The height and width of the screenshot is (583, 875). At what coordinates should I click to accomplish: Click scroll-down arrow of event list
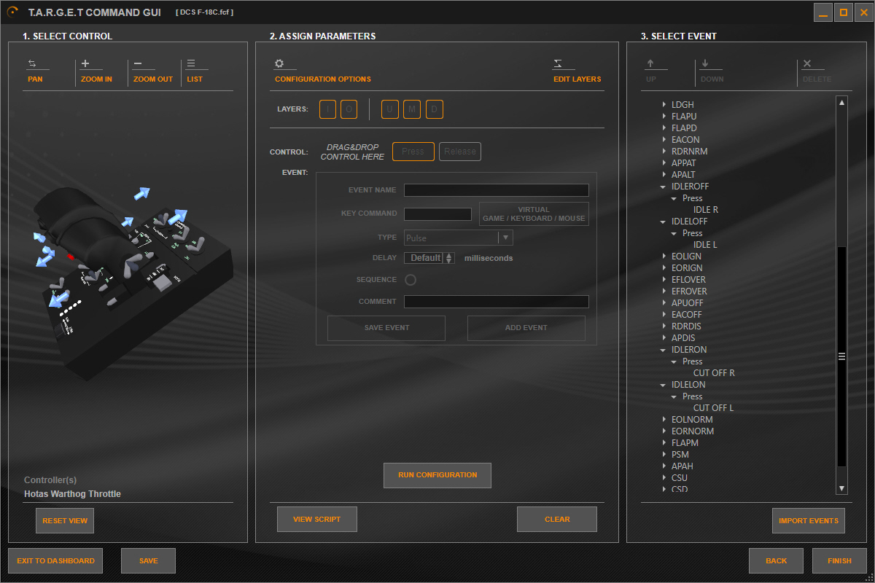(841, 488)
